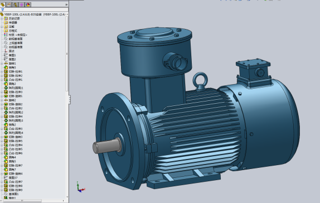Expand the 切除-拉伸4 cut feature
This screenshot has height=203, width=320.
tap(2, 117)
